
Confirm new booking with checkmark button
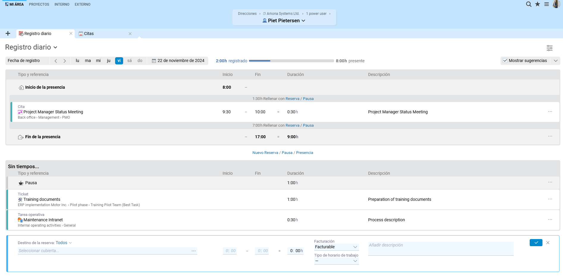(536, 243)
